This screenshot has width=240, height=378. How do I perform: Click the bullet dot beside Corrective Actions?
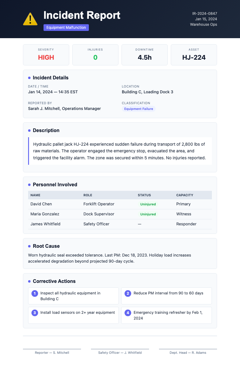29,281
